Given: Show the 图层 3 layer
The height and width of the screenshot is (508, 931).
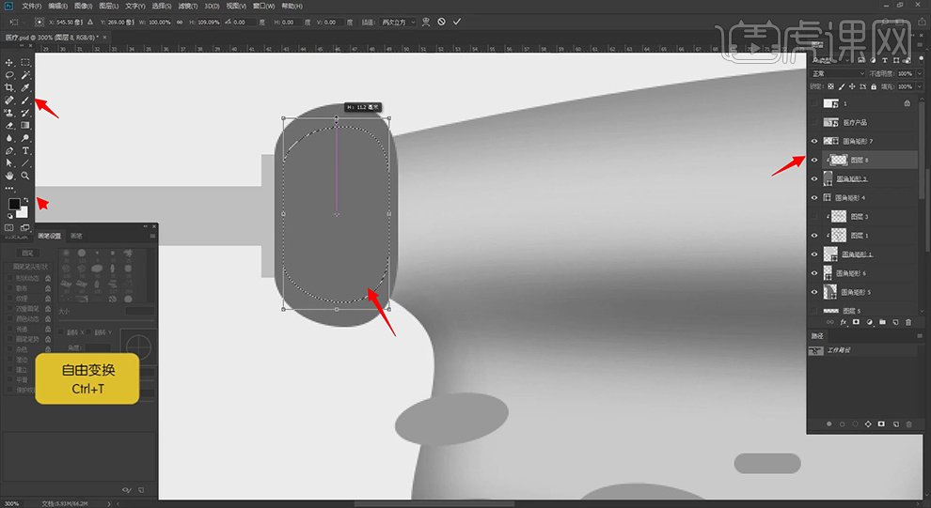Looking at the screenshot, I should [x=814, y=216].
